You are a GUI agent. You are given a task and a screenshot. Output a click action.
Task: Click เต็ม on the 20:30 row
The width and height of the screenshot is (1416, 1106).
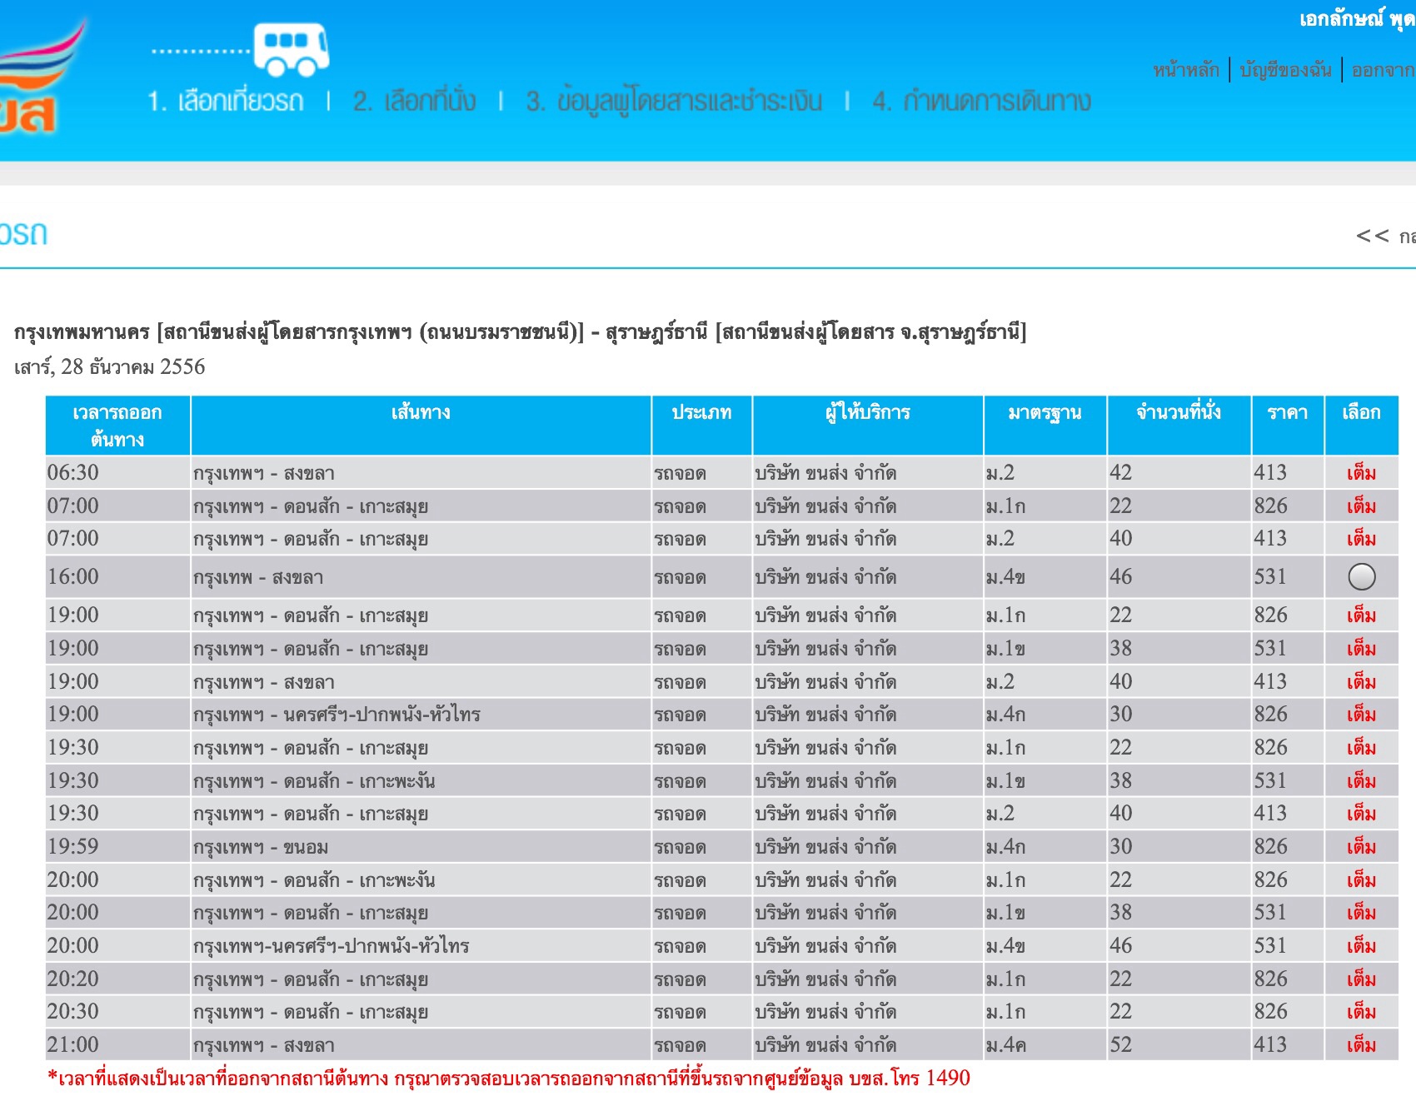(x=1361, y=1012)
